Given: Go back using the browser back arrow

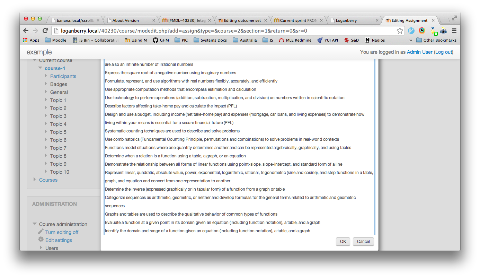Looking at the screenshot, I should [26, 31].
